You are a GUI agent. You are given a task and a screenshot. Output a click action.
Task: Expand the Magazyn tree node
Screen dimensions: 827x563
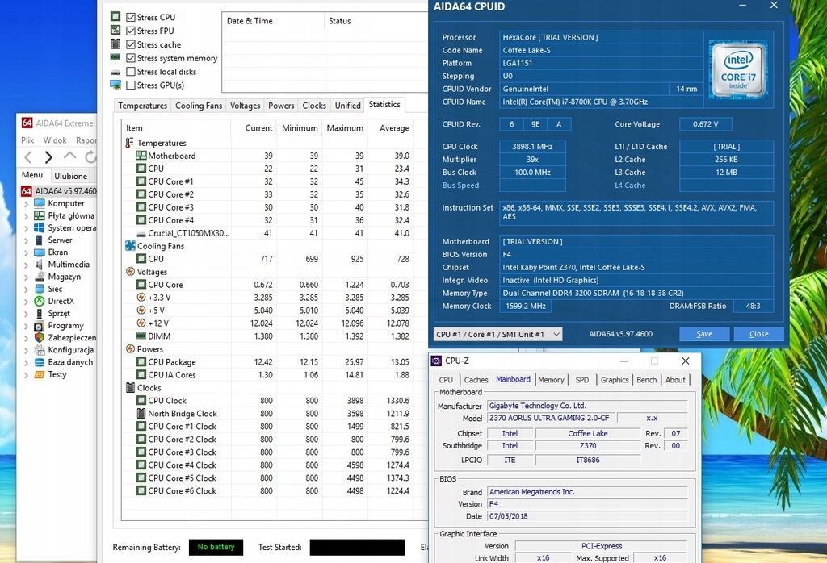pyautogui.click(x=26, y=277)
